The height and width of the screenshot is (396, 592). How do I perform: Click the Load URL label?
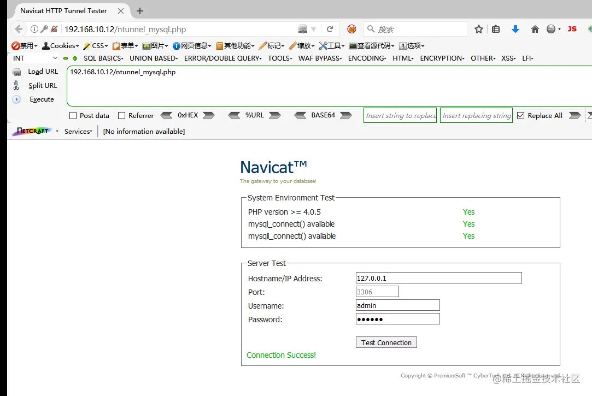43,72
